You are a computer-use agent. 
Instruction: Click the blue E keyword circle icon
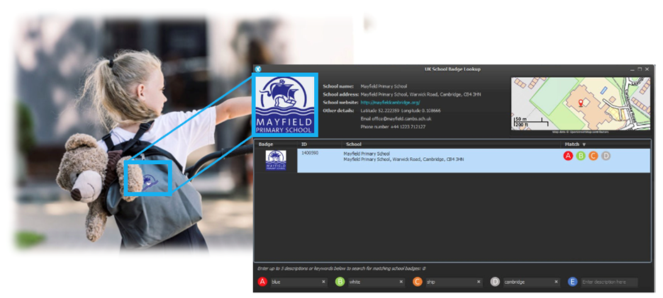coord(572,282)
